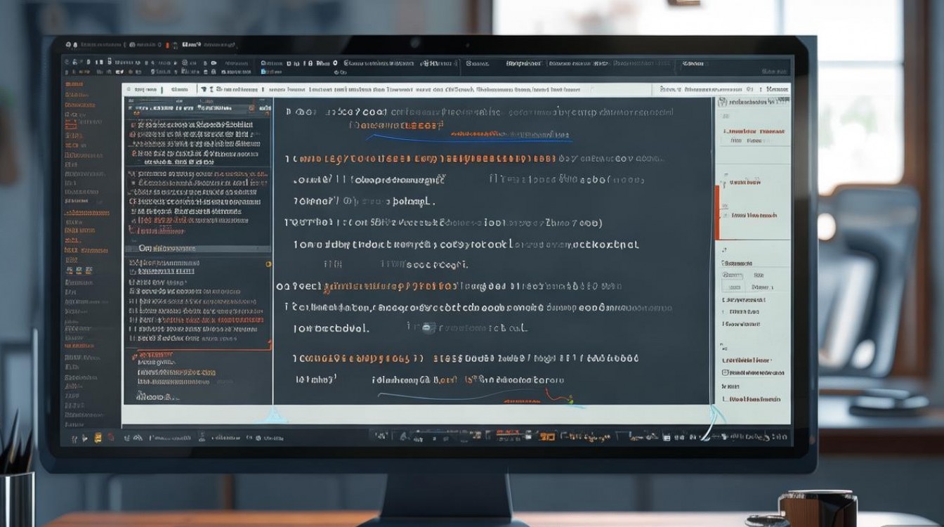944x527 pixels.
Task: Click the first icon in the top-left toolbar
Action: pyautogui.click(x=67, y=63)
